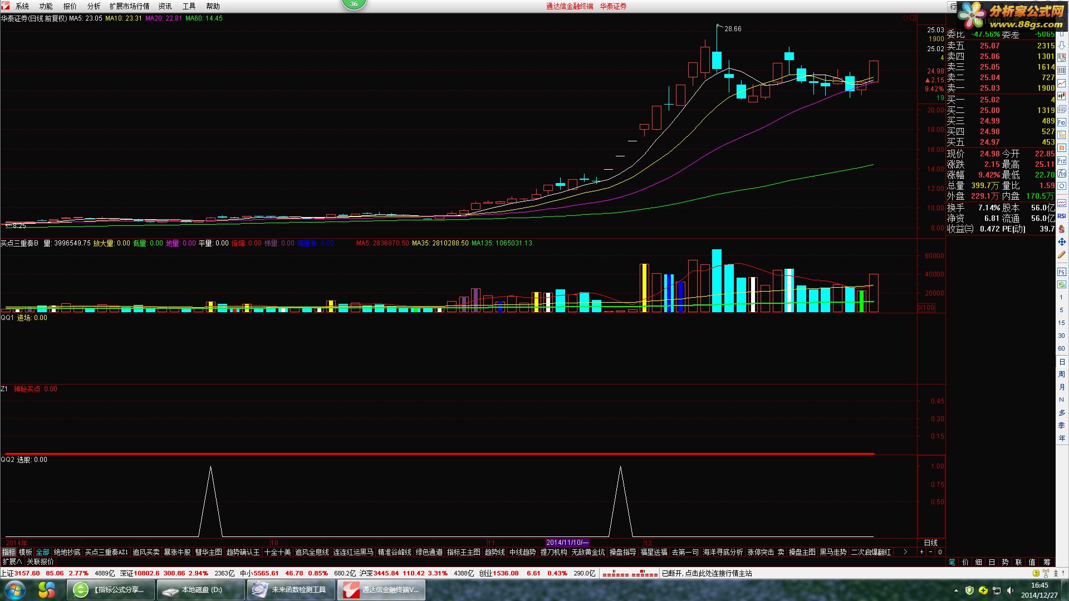Select the 周 weekly period
Image resolution: width=1069 pixels, height=601 pixels.
(x=1062, y=375)
